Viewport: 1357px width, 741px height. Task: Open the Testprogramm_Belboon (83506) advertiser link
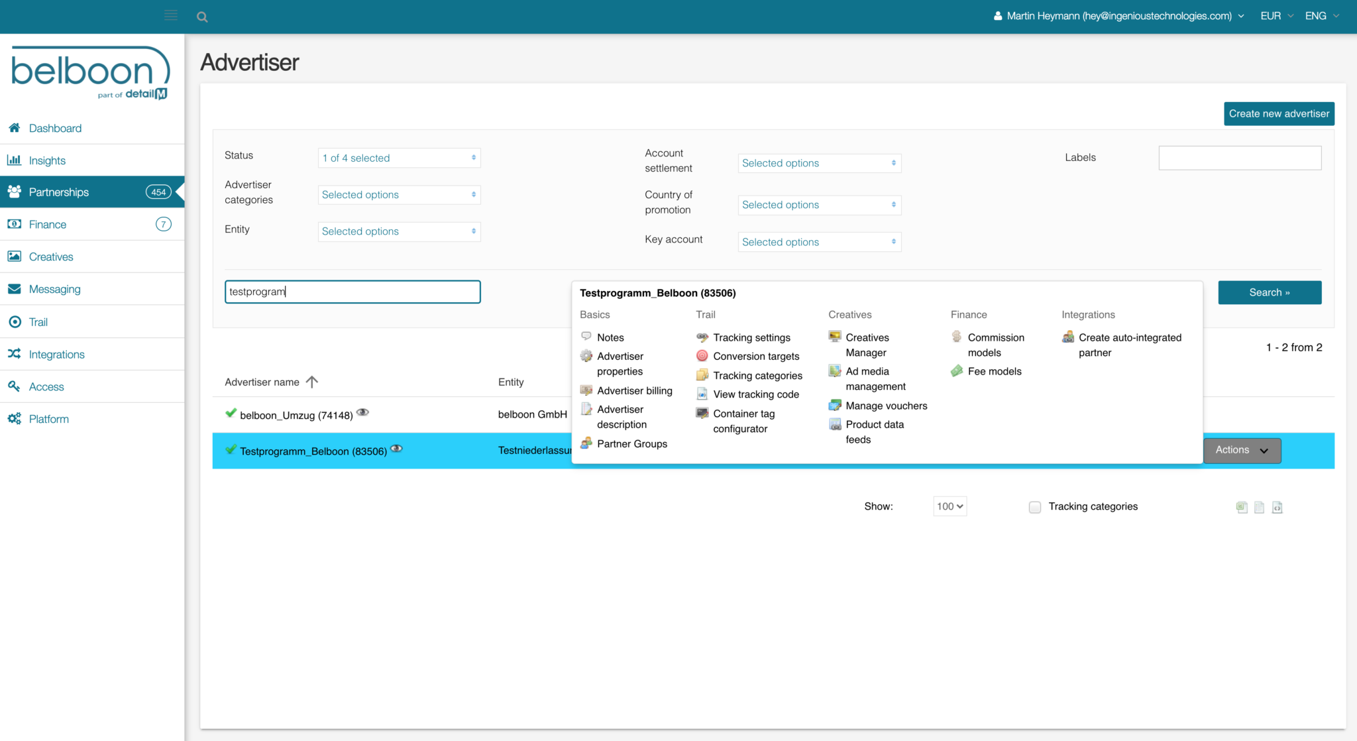313,451
